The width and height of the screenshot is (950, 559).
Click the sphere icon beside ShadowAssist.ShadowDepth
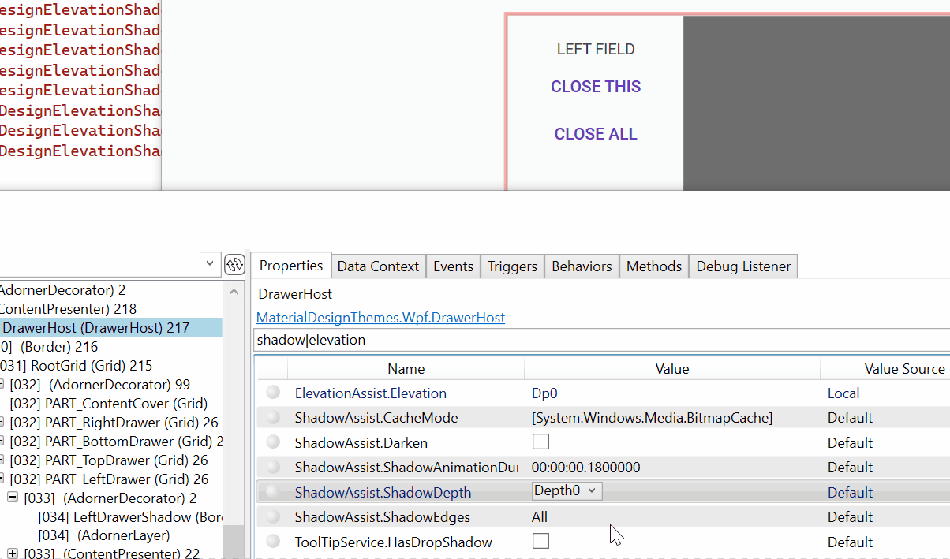273,491
